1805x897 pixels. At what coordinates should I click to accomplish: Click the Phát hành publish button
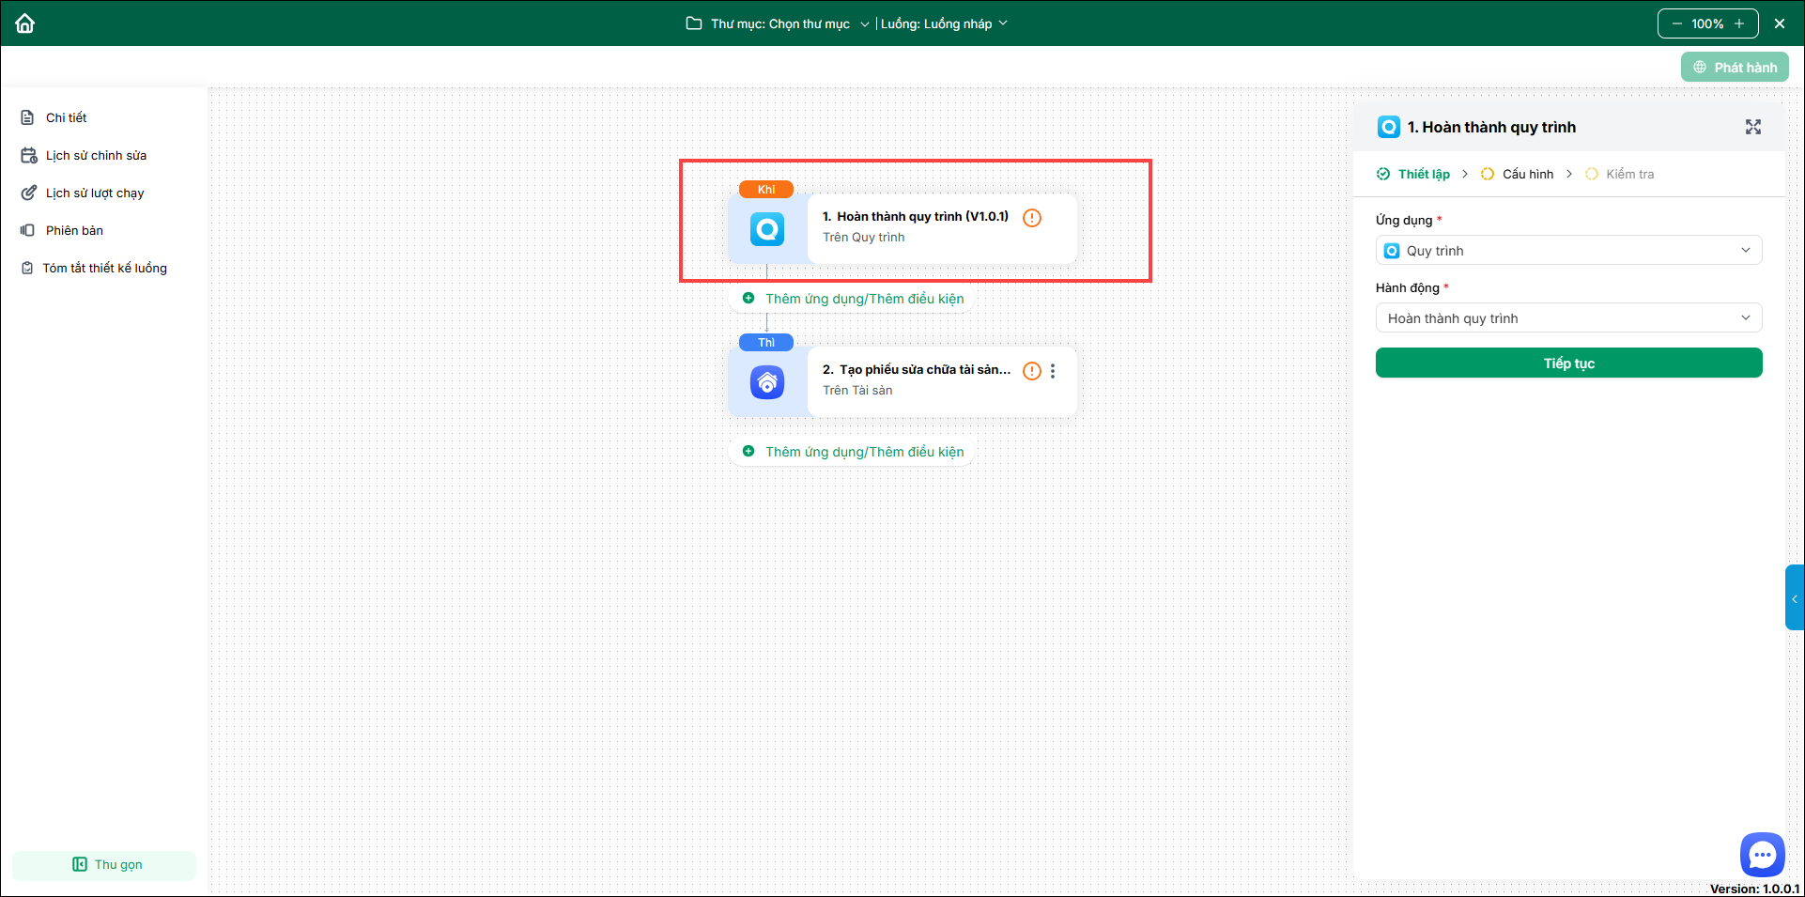point(1735,67)
